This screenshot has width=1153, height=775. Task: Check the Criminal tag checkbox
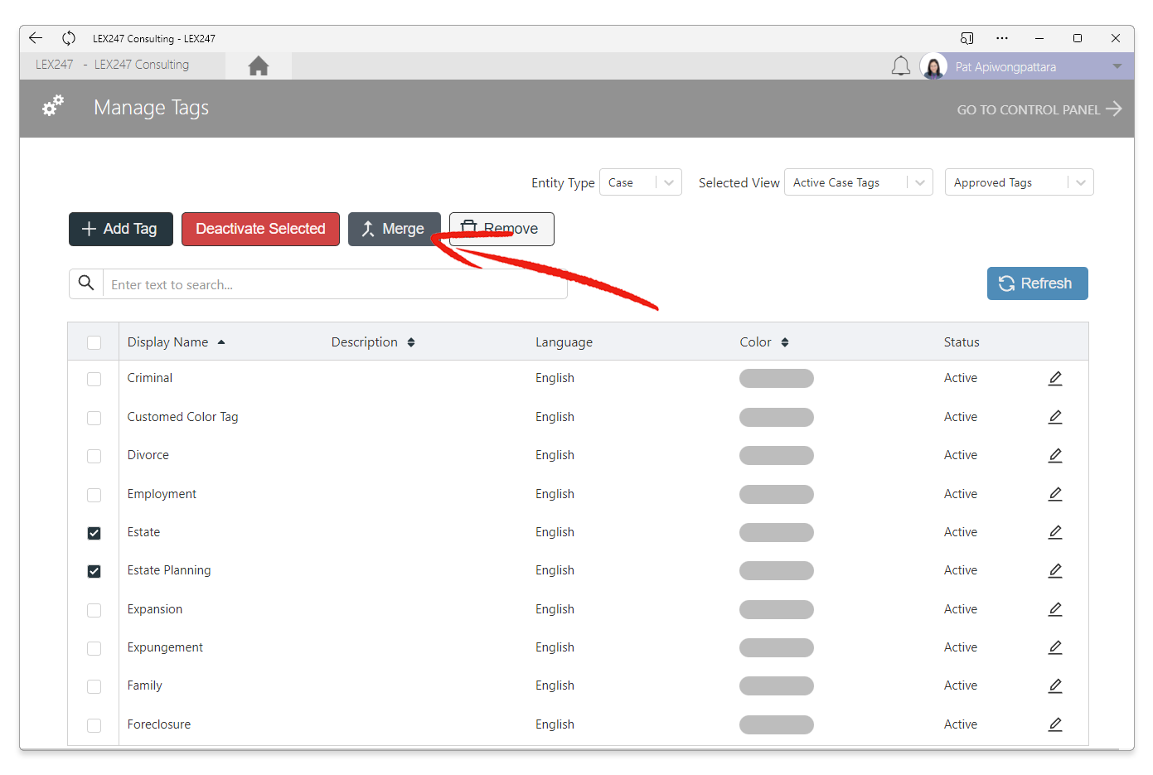(x=94, y=379)
